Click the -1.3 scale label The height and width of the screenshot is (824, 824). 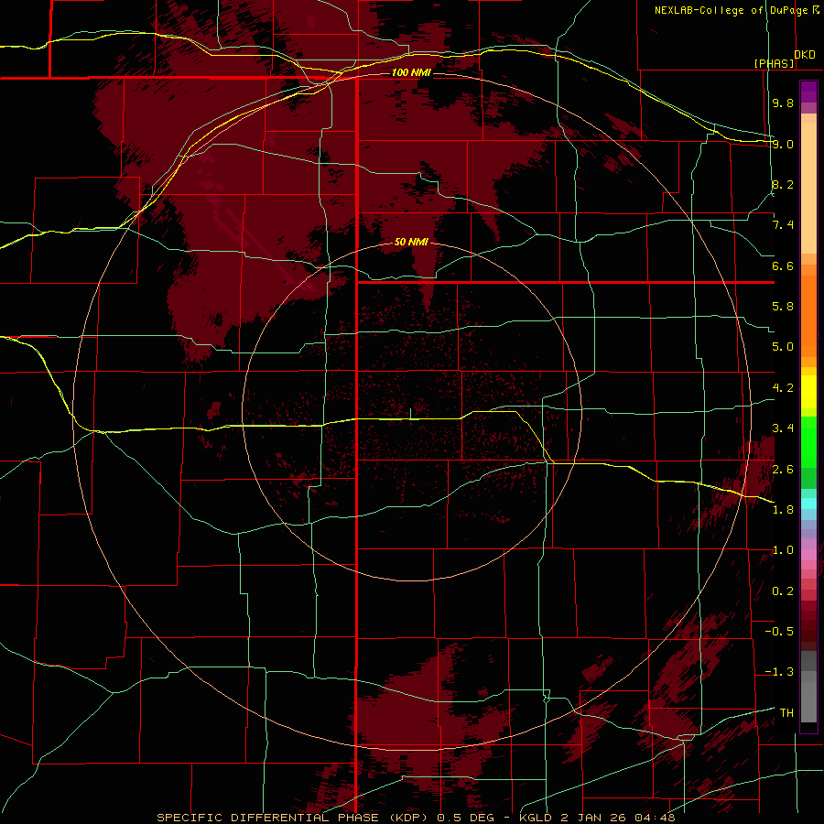coord(779,672)
